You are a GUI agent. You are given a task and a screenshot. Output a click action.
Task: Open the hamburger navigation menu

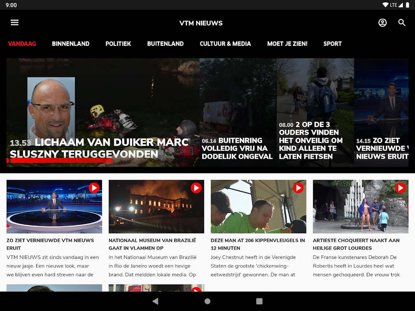tap(14, 23)
